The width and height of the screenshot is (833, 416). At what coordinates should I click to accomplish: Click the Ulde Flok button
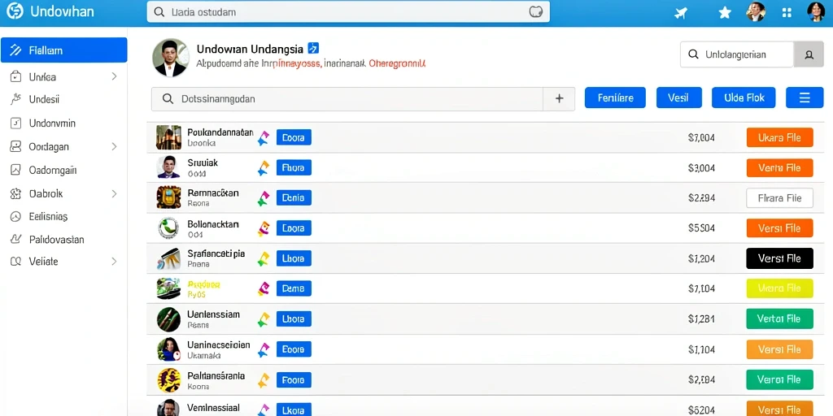[744, 97]
